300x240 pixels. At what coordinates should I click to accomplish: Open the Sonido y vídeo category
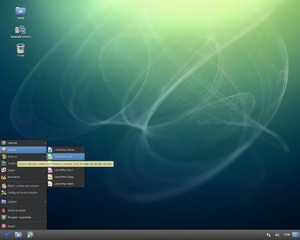point(8,163)
